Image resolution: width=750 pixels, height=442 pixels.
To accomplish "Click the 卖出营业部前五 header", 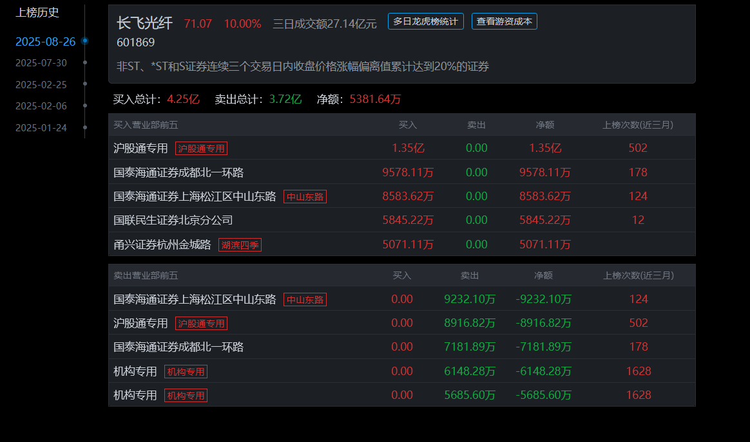I will pyautogui.click(x=146, y=275).
